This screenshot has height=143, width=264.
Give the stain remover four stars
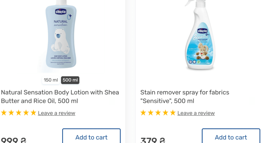[166, 113]
